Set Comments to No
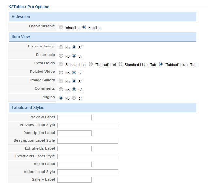 point(61,89)
